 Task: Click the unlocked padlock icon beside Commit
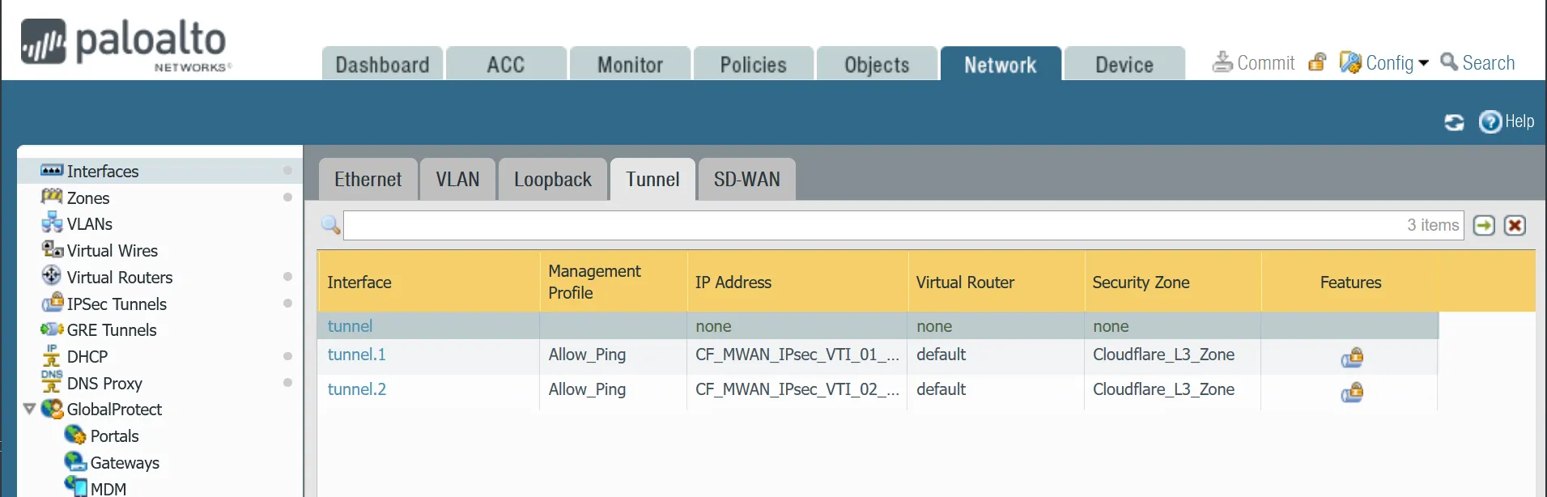tap(1317, 62)
